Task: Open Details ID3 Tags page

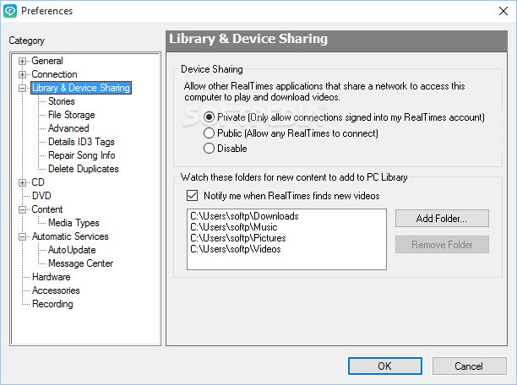Action: (x=81, y=142)
